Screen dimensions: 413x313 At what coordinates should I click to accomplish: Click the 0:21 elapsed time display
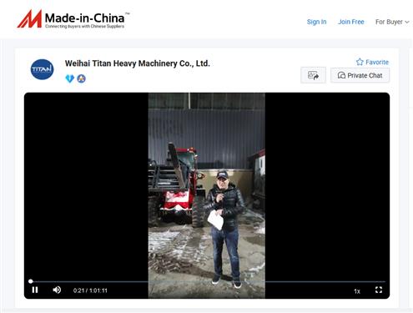click(x=78, y=290)
